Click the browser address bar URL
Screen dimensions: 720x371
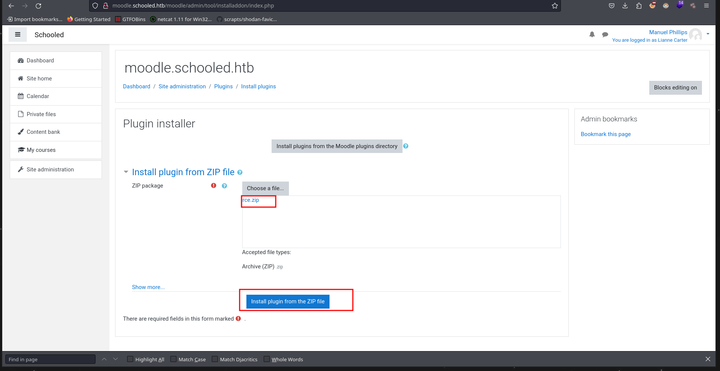click(x=193, y=6)
